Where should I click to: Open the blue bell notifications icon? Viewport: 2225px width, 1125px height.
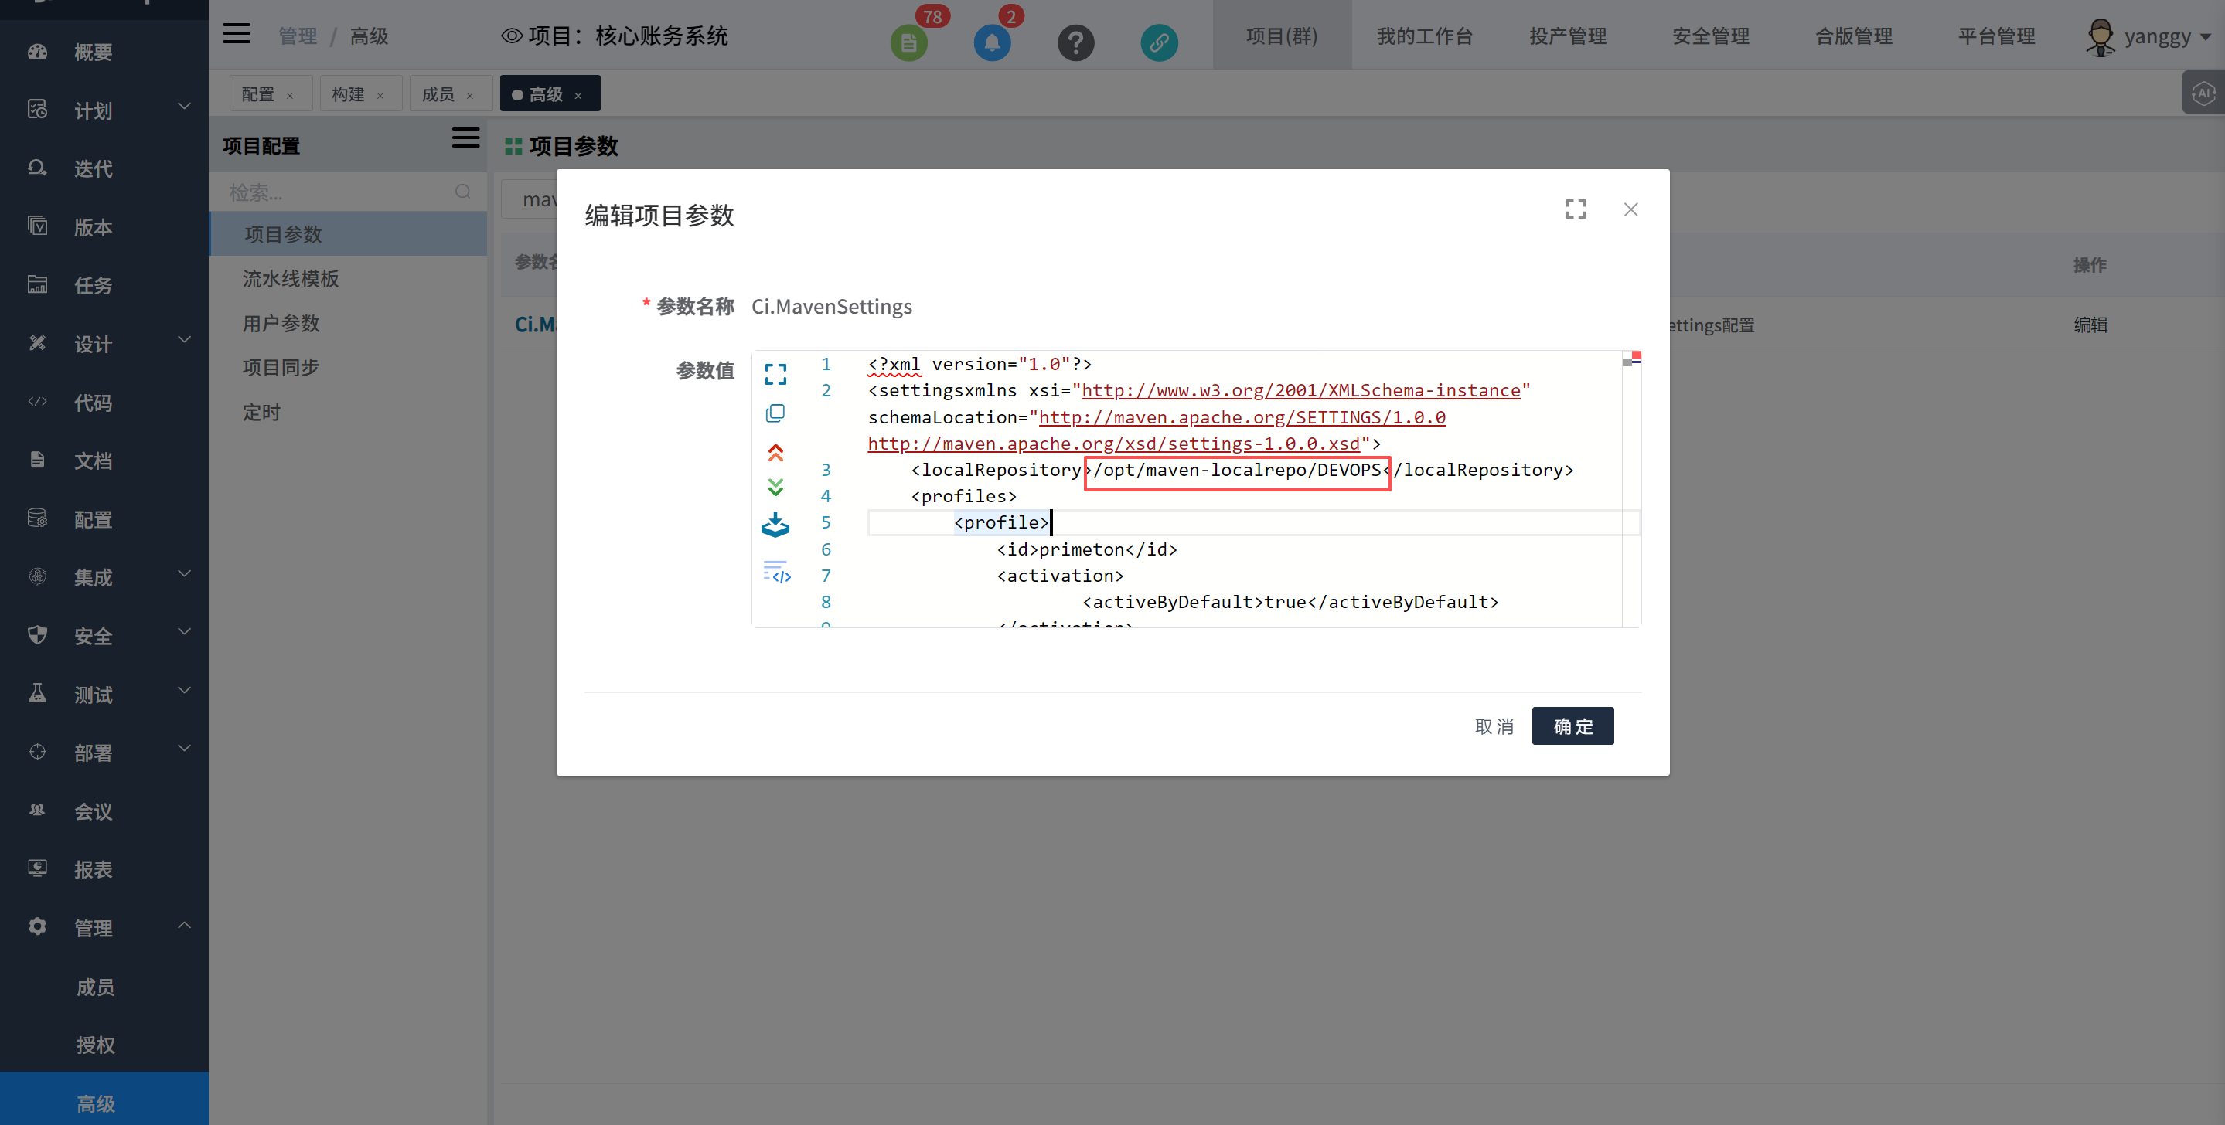point(992,42)
